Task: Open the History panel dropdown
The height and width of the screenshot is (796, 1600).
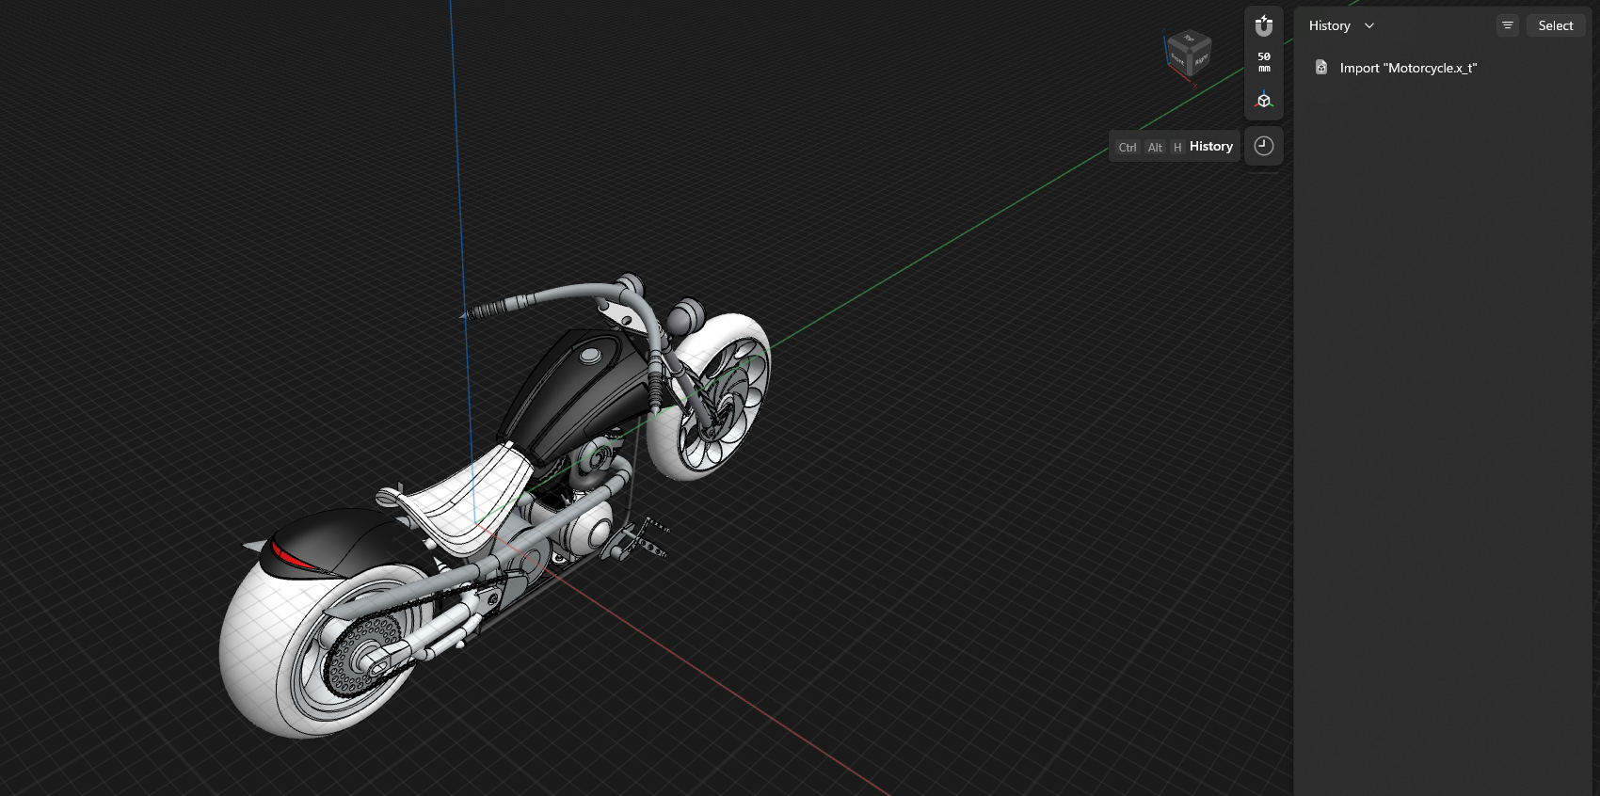Action: click(x=1341, y=26)
